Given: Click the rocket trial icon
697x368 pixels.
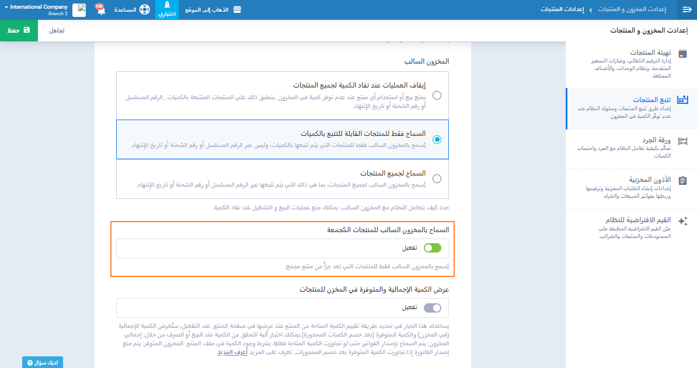Looking at the screenshot, I should (167, 6).
